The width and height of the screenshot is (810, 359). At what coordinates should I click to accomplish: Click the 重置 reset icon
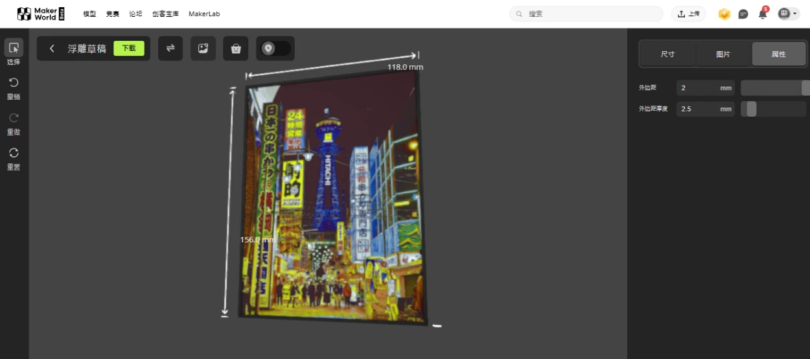pyautogui.click(x=14, y=152)
